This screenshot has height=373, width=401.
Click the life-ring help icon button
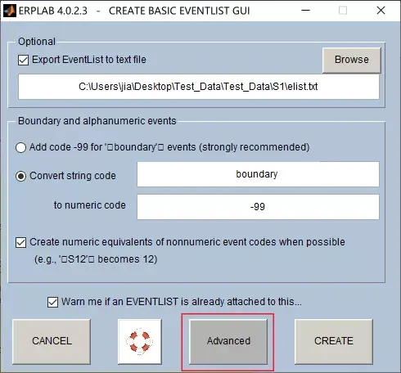coord(140,341)
